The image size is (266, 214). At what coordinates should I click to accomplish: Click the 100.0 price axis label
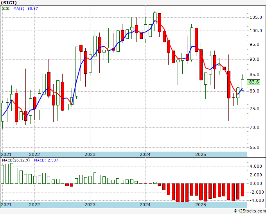point(255,31)
